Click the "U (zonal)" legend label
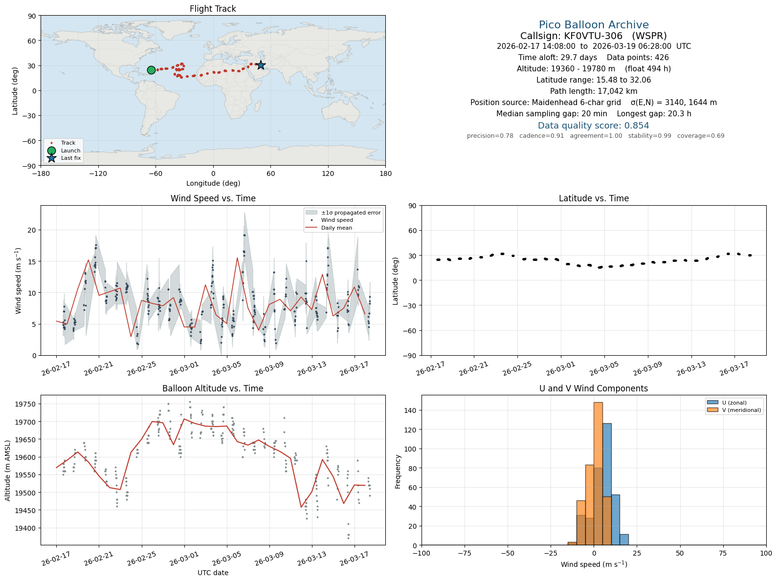This screenshot has height=581, width=777. [x=734, y=403]
